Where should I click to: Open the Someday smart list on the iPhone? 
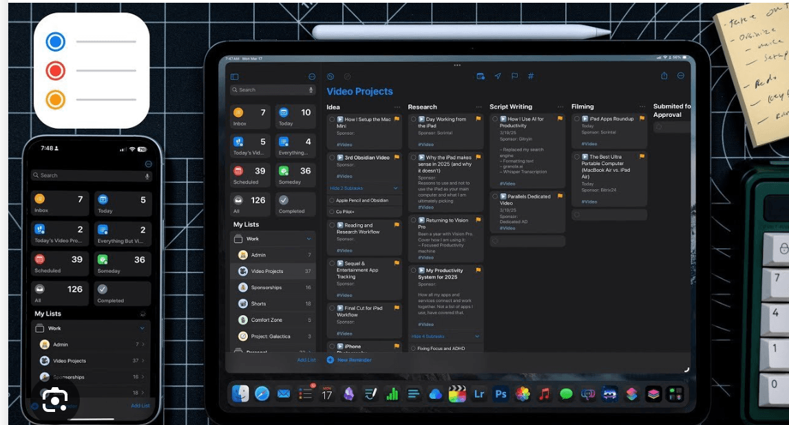pos(123,263)
